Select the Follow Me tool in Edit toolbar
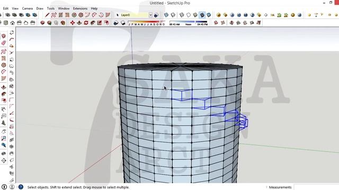 point(93,23)
